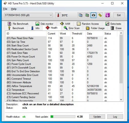Maximize the HD Tune Pro window
129x123 pixels.
(x=112, y=3)
